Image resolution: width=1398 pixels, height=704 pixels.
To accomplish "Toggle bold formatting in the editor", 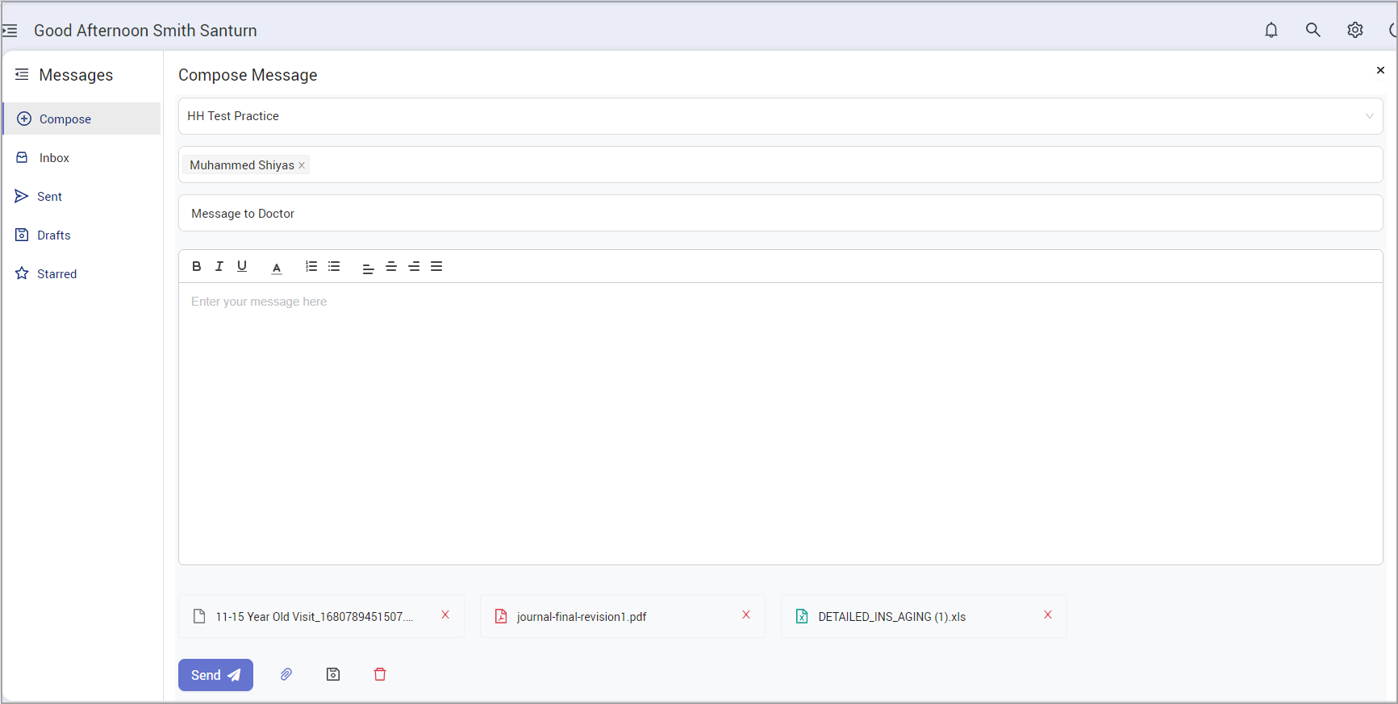I will 196,266.
